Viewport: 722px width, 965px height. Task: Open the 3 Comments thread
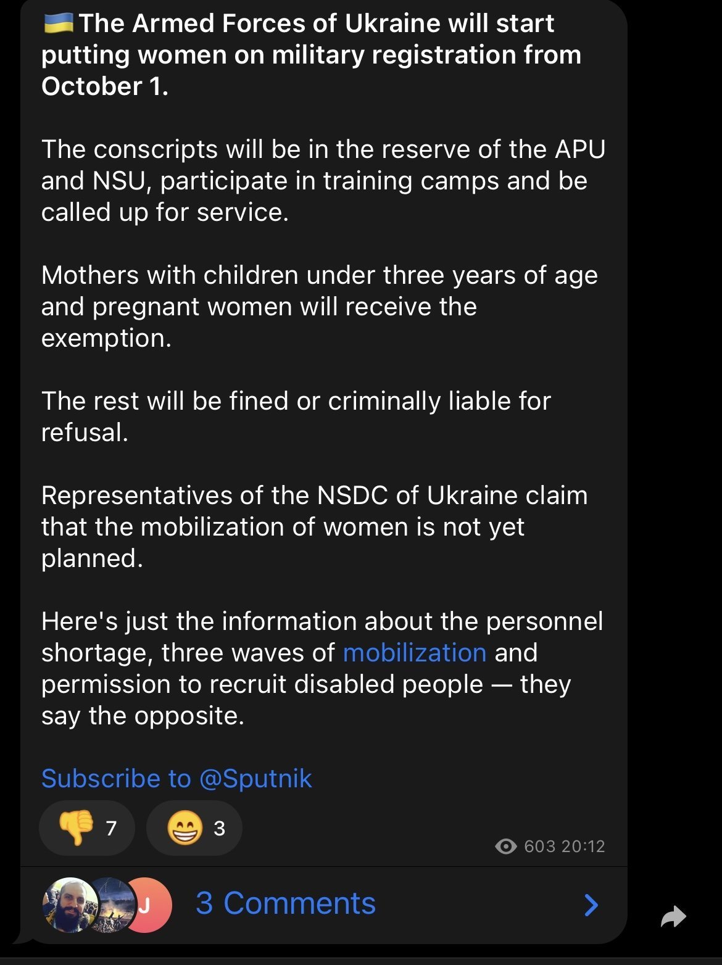[286, 903]
